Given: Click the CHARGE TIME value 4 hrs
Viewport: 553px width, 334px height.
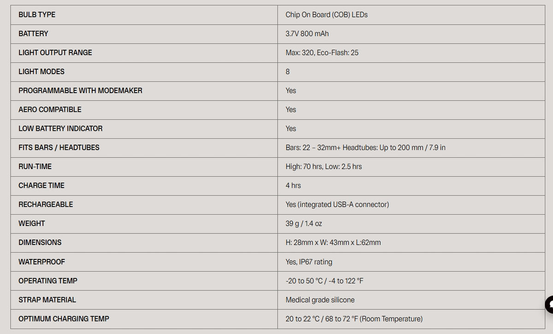Looking at the screenshot, I should pos(293,185).
